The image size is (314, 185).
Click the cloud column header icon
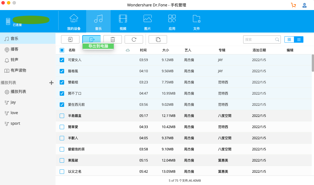pos(127,50)
